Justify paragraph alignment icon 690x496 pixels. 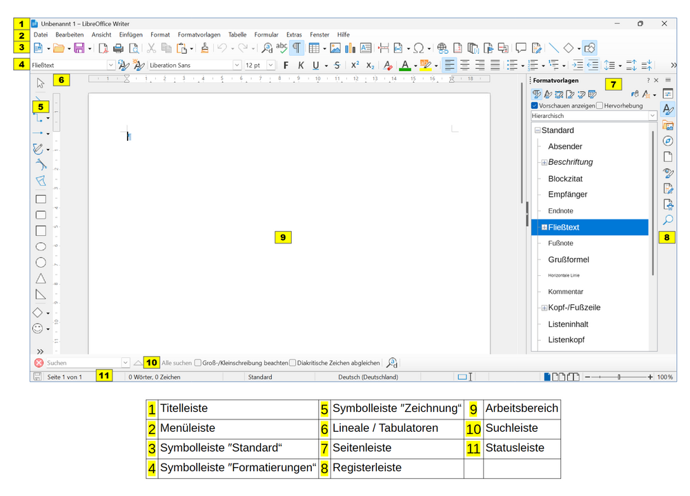coord(495,66)
